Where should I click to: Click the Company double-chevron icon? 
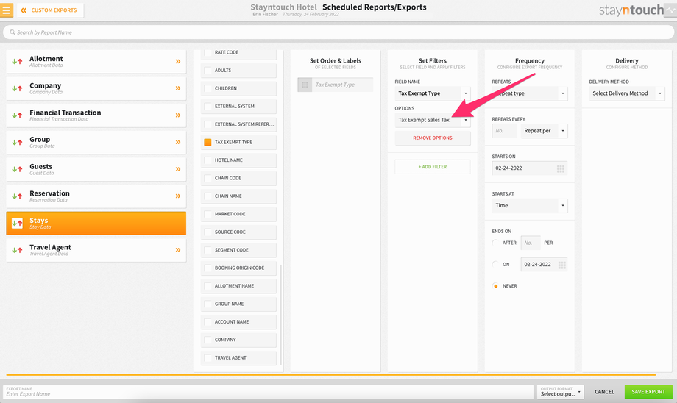tap(178, 88)
